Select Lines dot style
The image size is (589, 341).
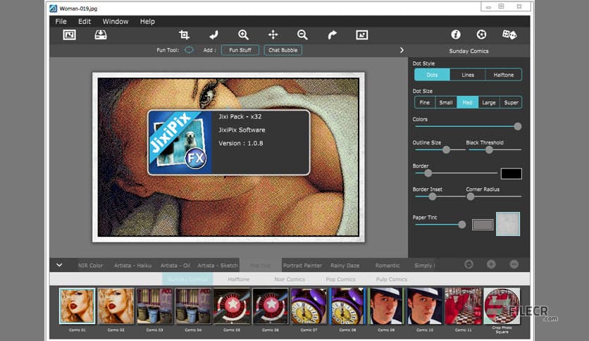coord(468,75)
